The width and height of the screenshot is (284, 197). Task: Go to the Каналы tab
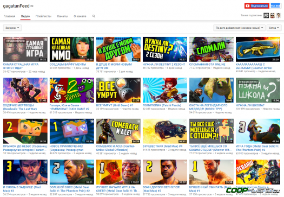point(63,16)
